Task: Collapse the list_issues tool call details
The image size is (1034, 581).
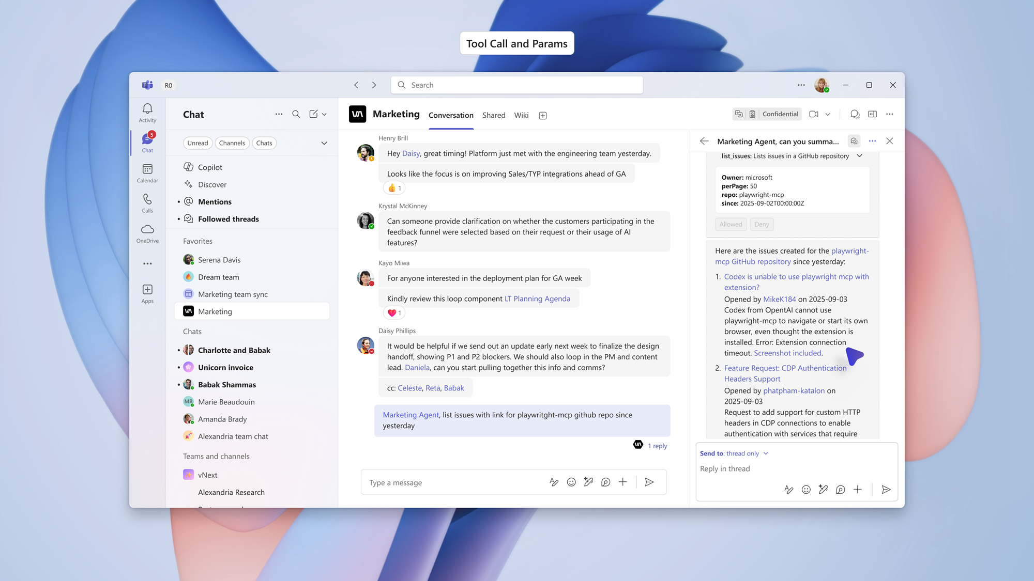Action: [859, 156]
